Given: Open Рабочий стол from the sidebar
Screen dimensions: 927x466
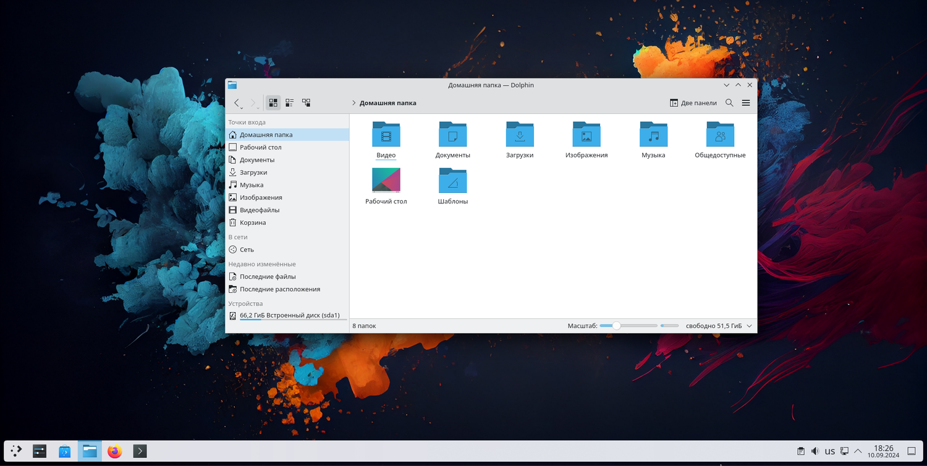Looking at the screenshot, I should [287, 147].
